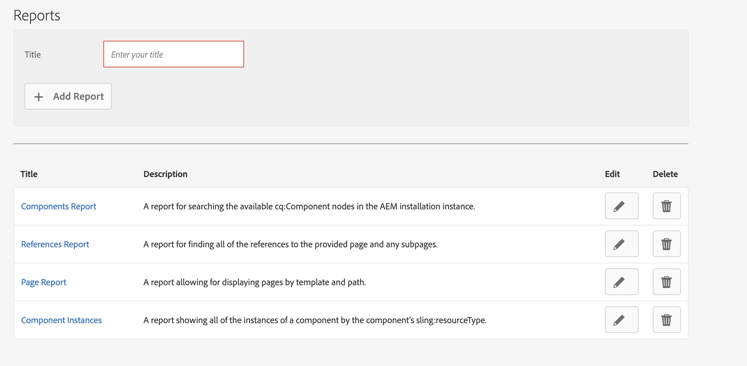Remove Page Report using its trash icon
Image resolution: width=747 pixels, height=366 pixels.
[666, 282]
